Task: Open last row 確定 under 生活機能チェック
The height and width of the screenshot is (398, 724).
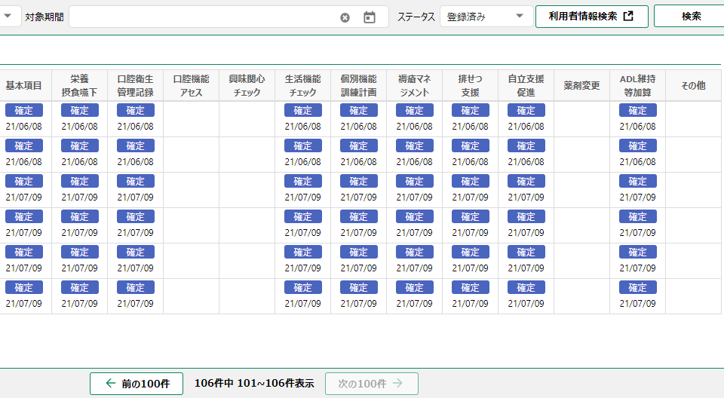Action: click(x=302, y=287)
